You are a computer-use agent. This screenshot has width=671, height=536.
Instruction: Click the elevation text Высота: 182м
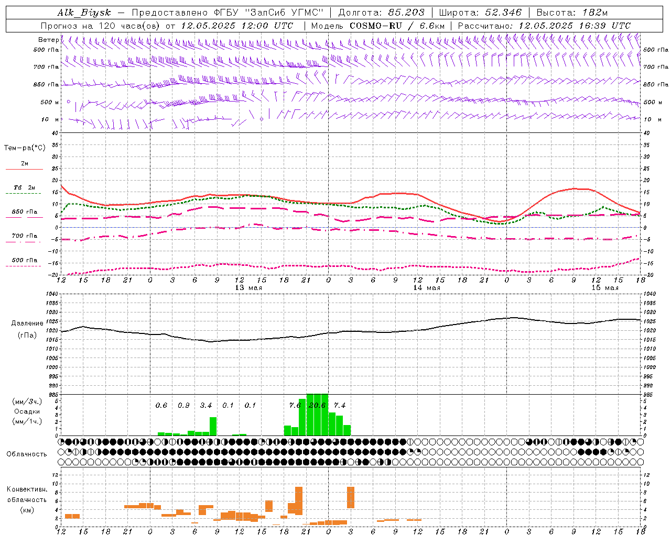572,13
